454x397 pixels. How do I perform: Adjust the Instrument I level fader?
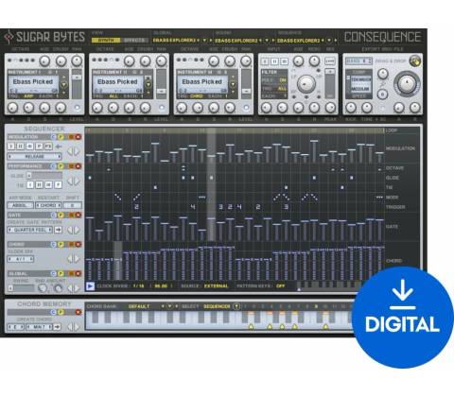pyautogui.click(x=77, y=78)
